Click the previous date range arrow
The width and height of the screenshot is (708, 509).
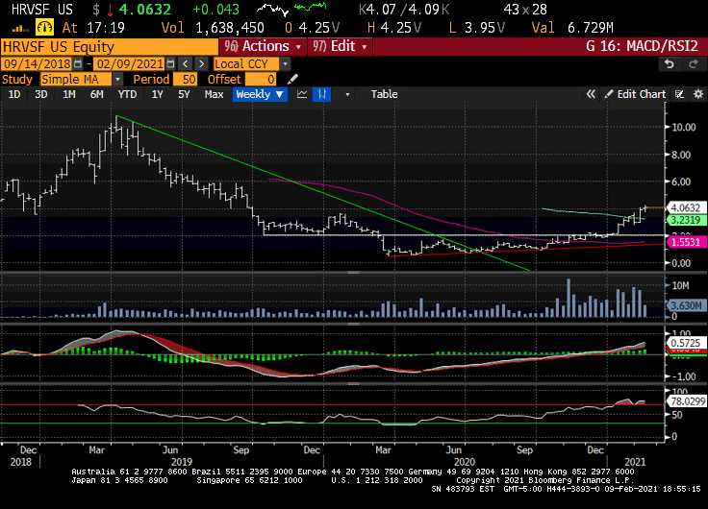(x=185, y=63)
